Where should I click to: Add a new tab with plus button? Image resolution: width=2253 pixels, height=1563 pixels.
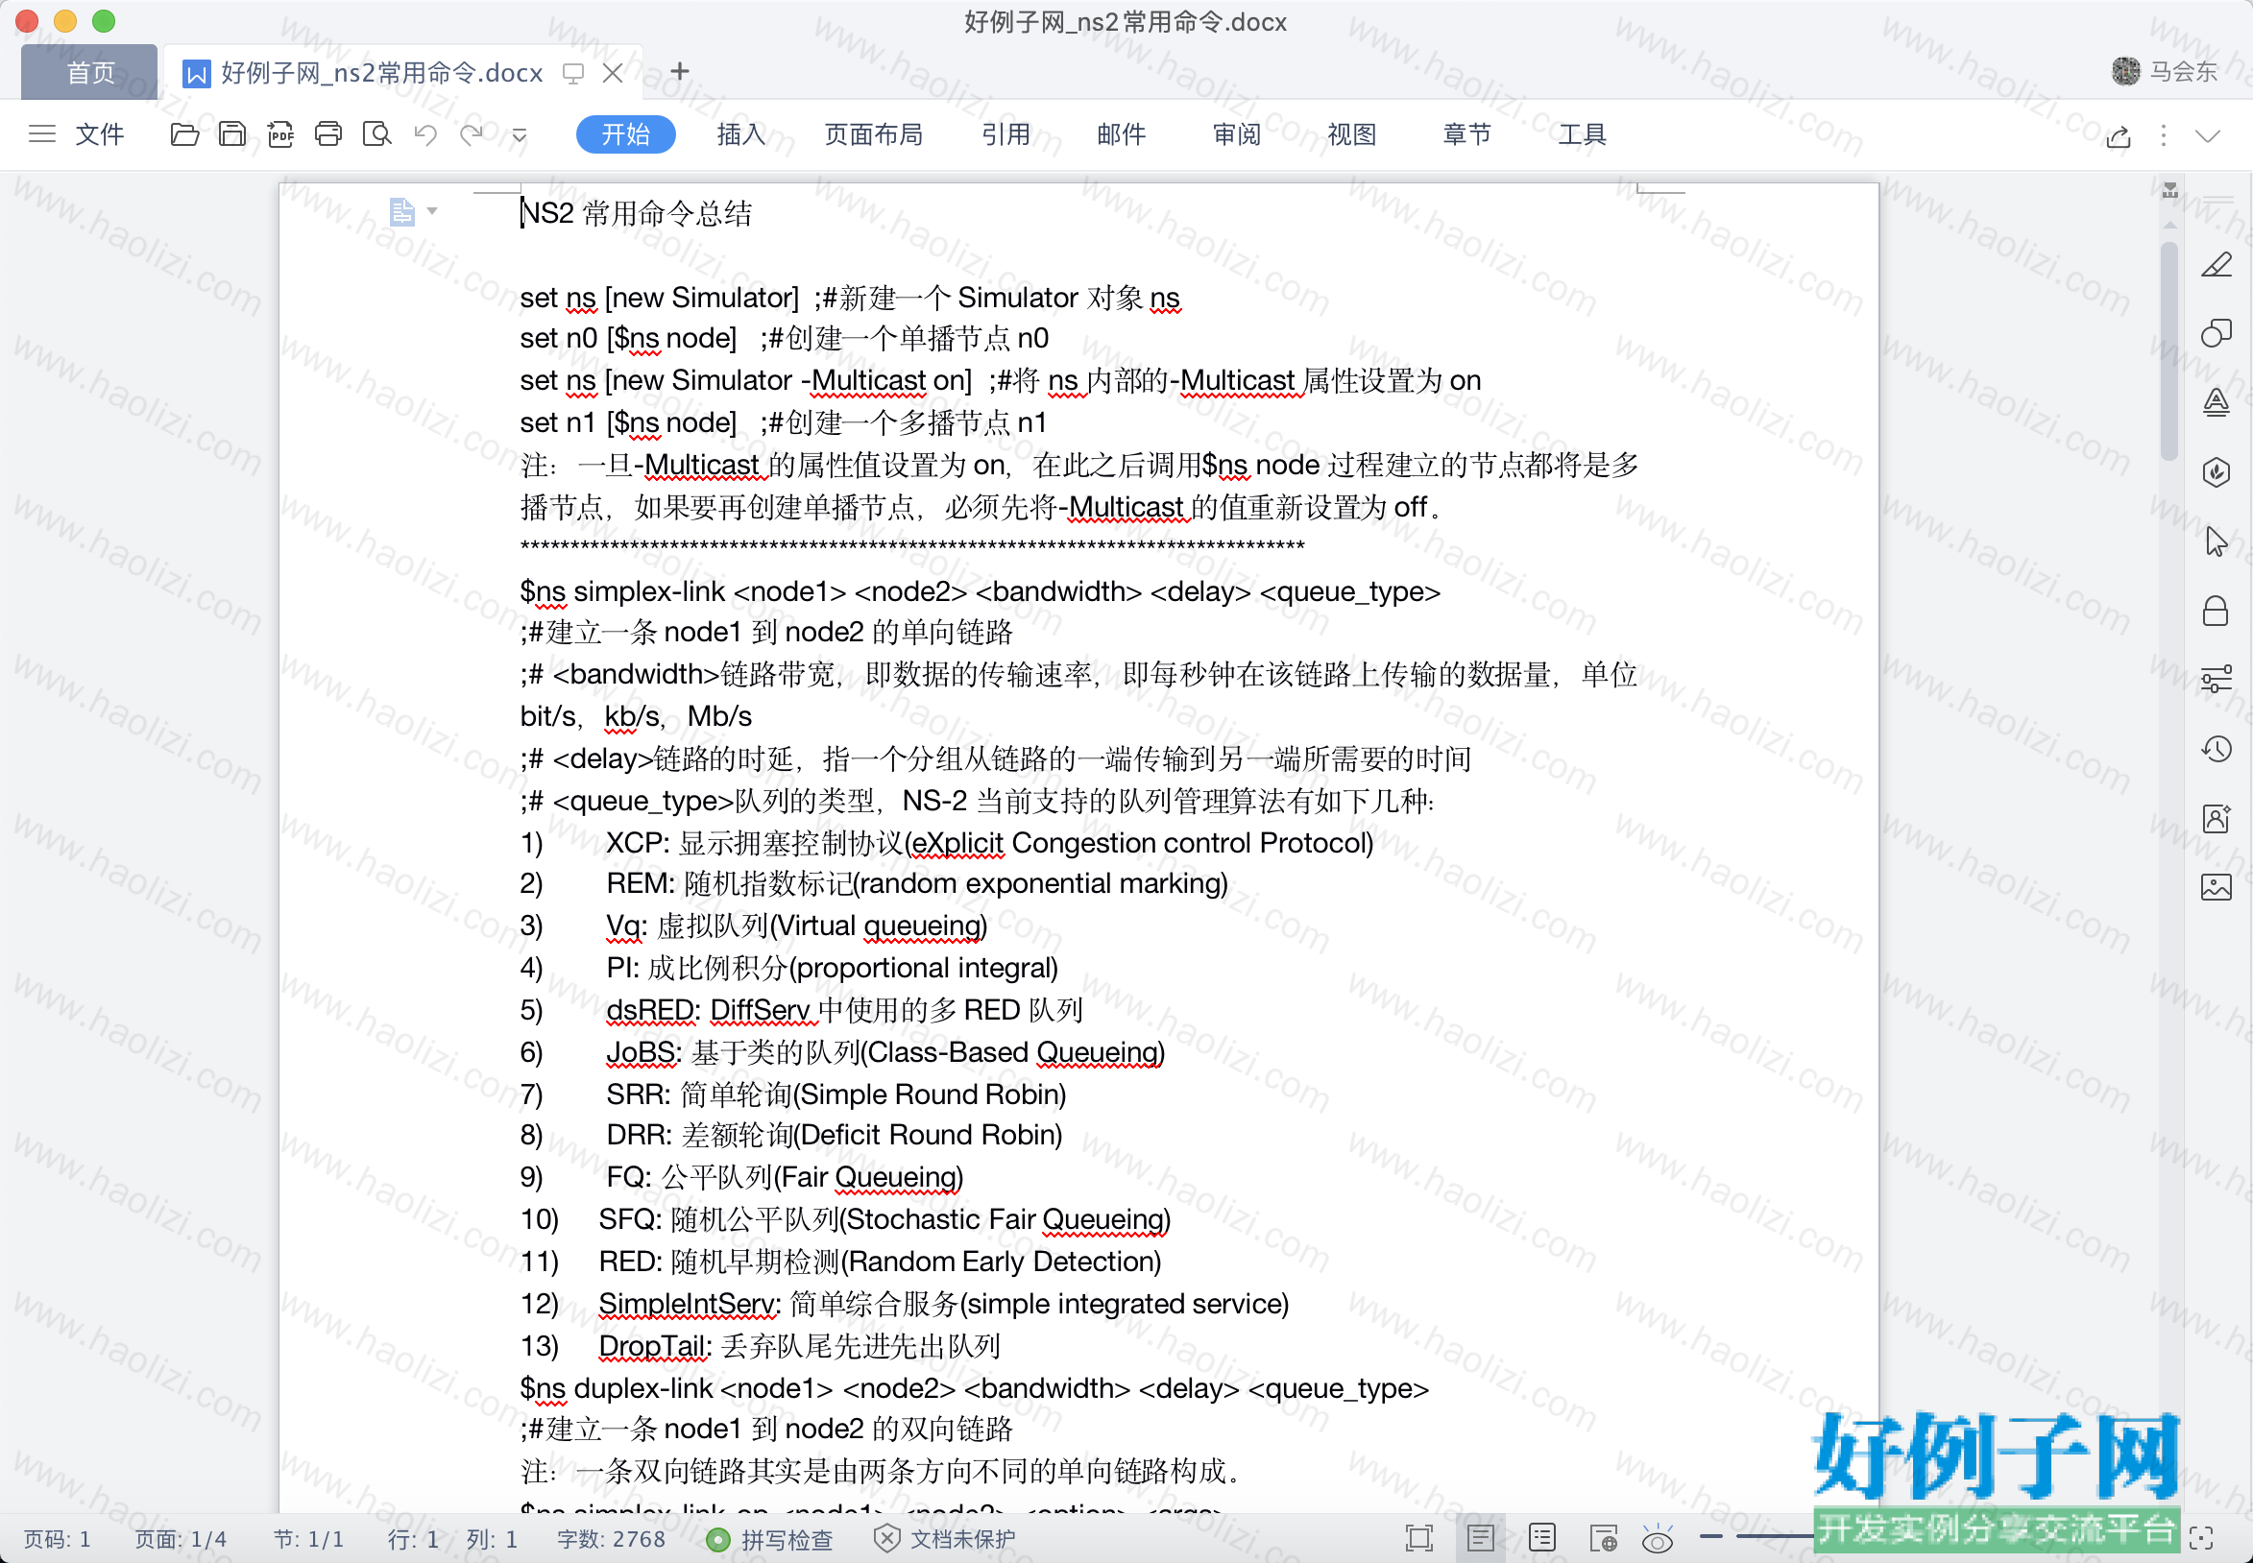680,71
